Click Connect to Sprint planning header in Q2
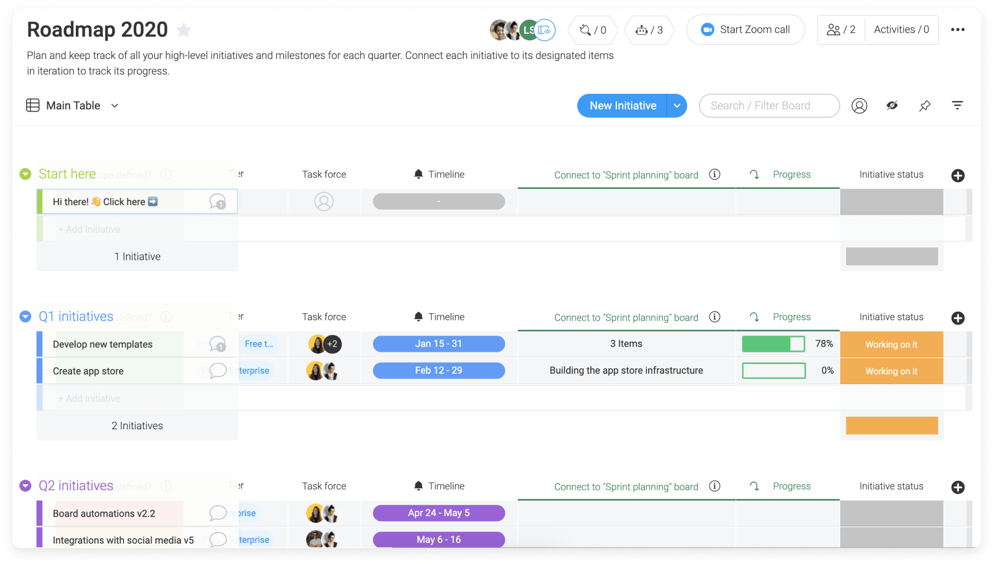 (626, 487)
